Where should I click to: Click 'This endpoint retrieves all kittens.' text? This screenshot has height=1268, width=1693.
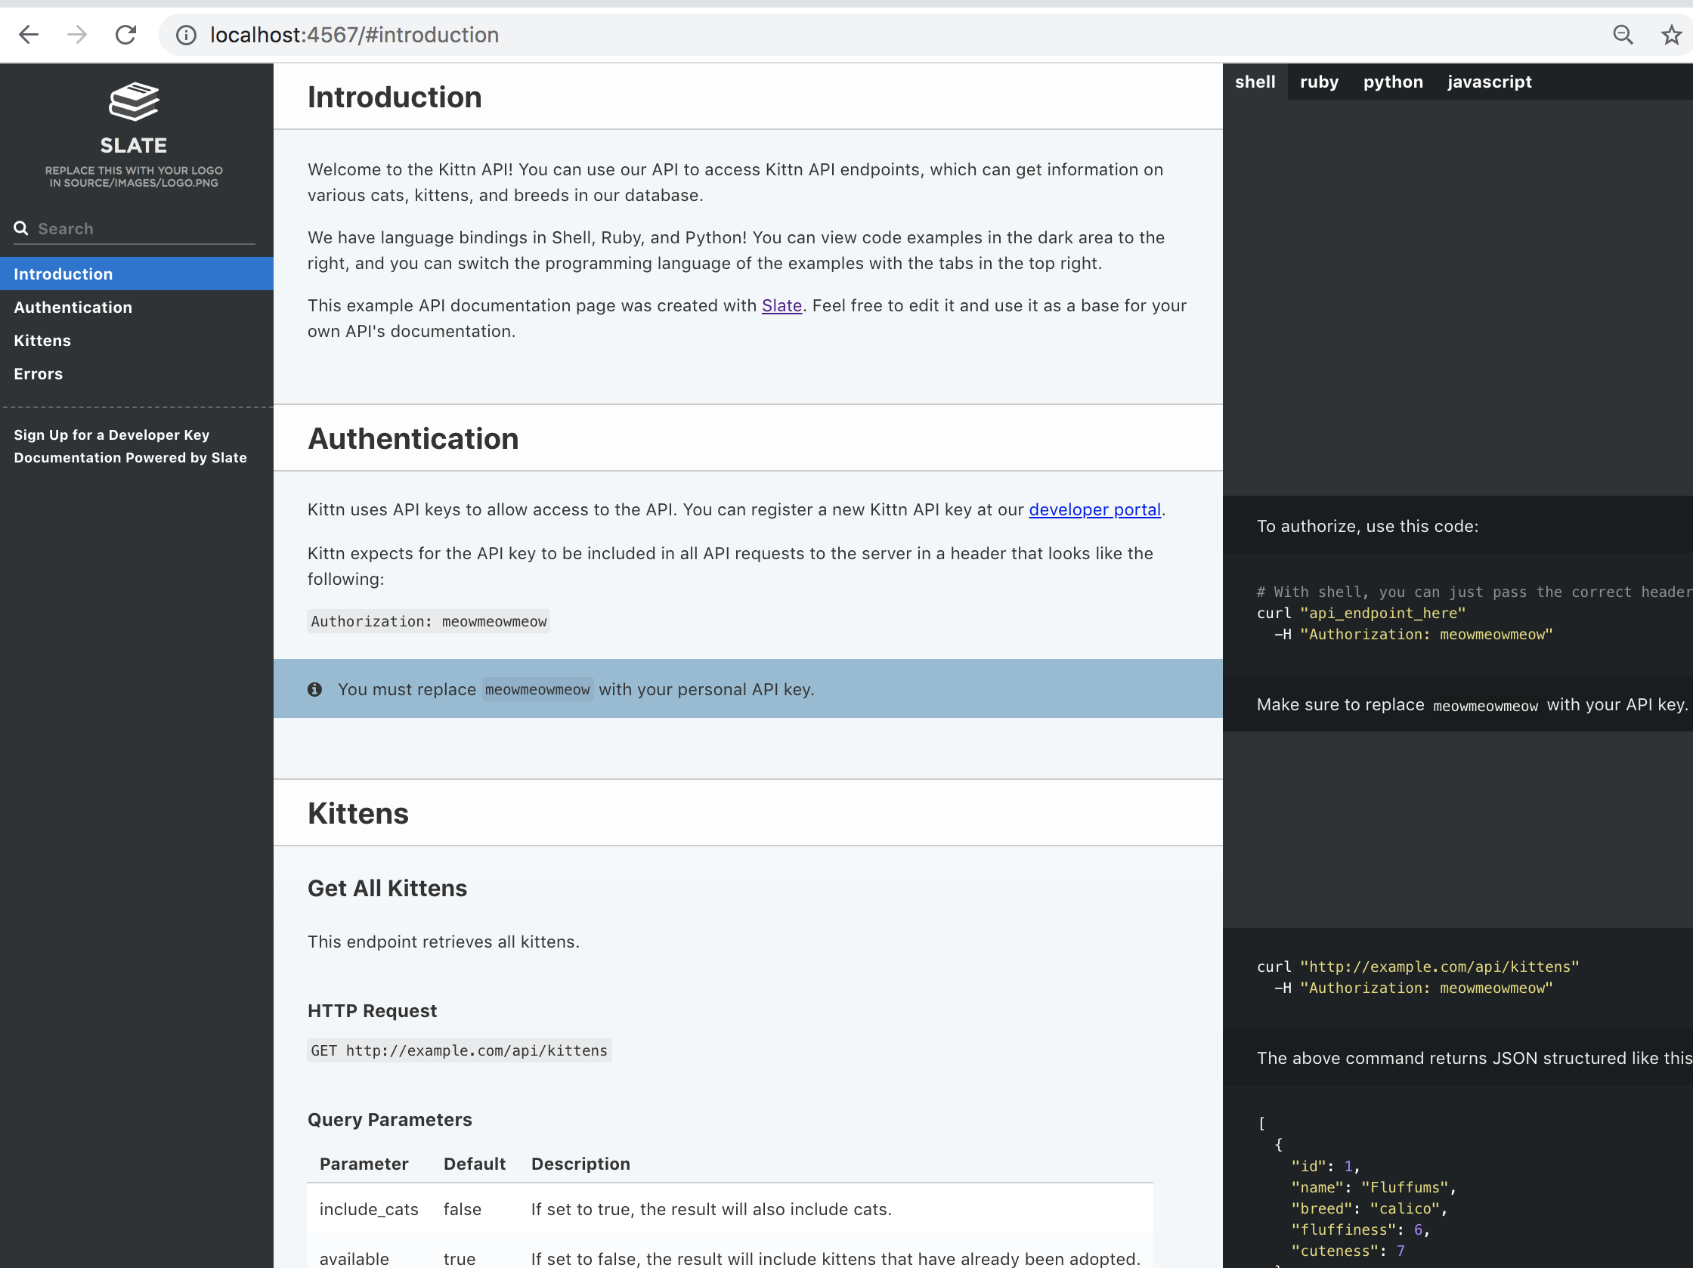click(x=443, y=942)
